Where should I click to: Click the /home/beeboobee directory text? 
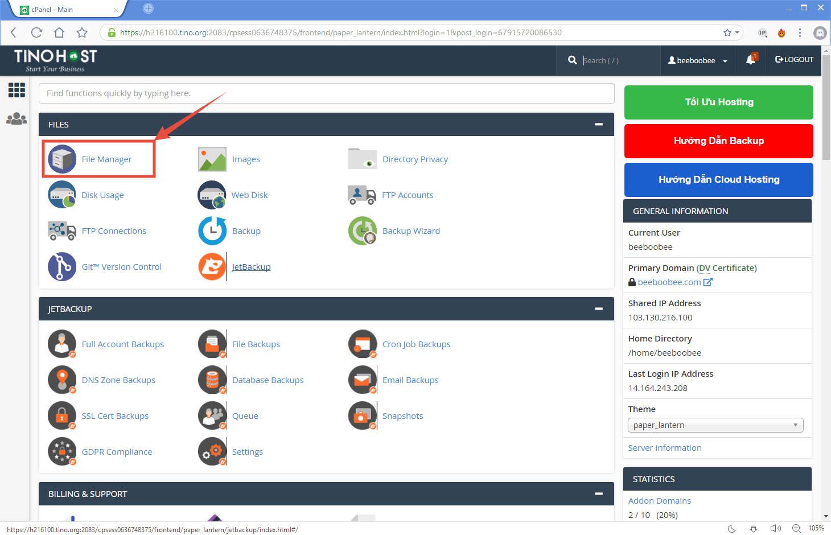pyautogui.click(x=665, y=352)
